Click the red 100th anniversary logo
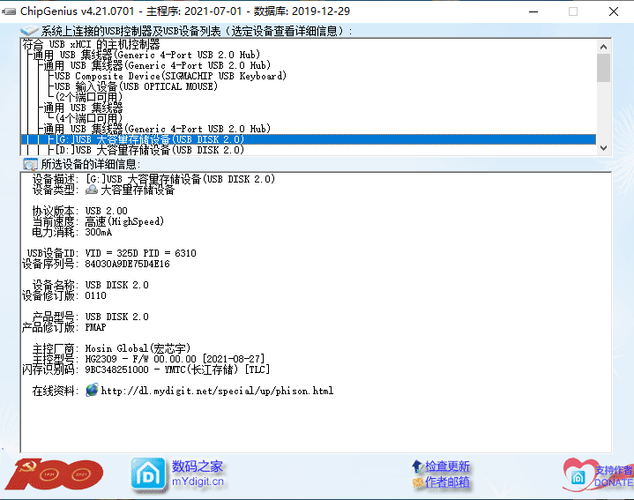The width and height of the screenshot is (634, 500). [x=54, y=474]
